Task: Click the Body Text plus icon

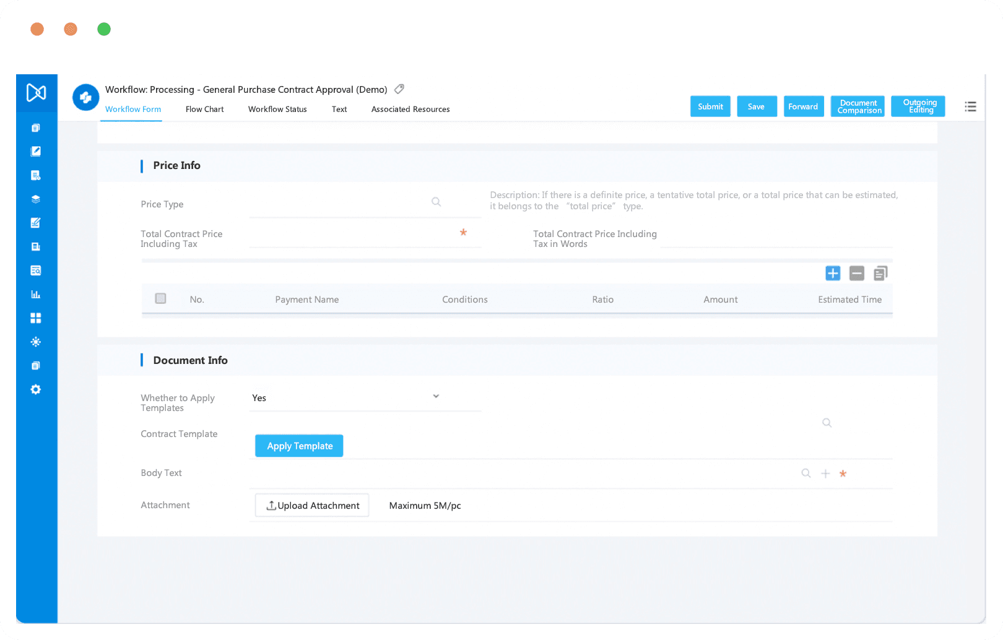Action: (x=825, y=474)
